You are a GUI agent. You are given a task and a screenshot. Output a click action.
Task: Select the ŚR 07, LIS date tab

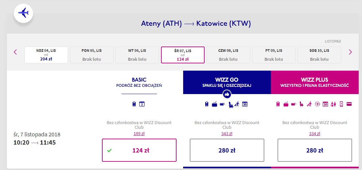pyautogui.click(x=183, y=55)
